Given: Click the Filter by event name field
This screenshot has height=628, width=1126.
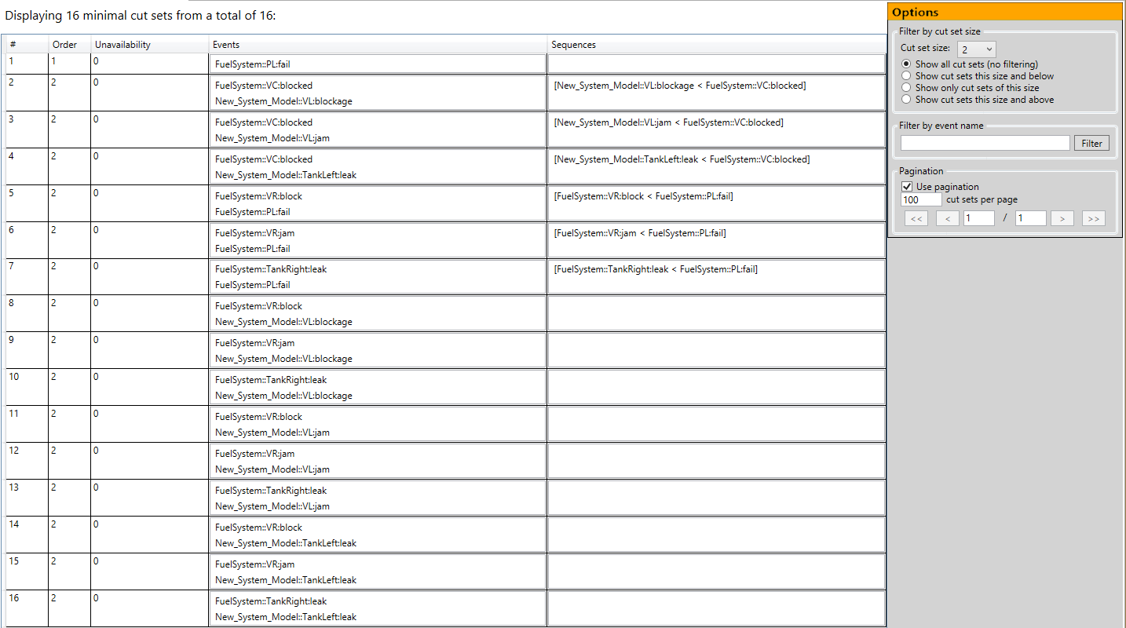Looking at the screenshot, I should click(985, 143).
